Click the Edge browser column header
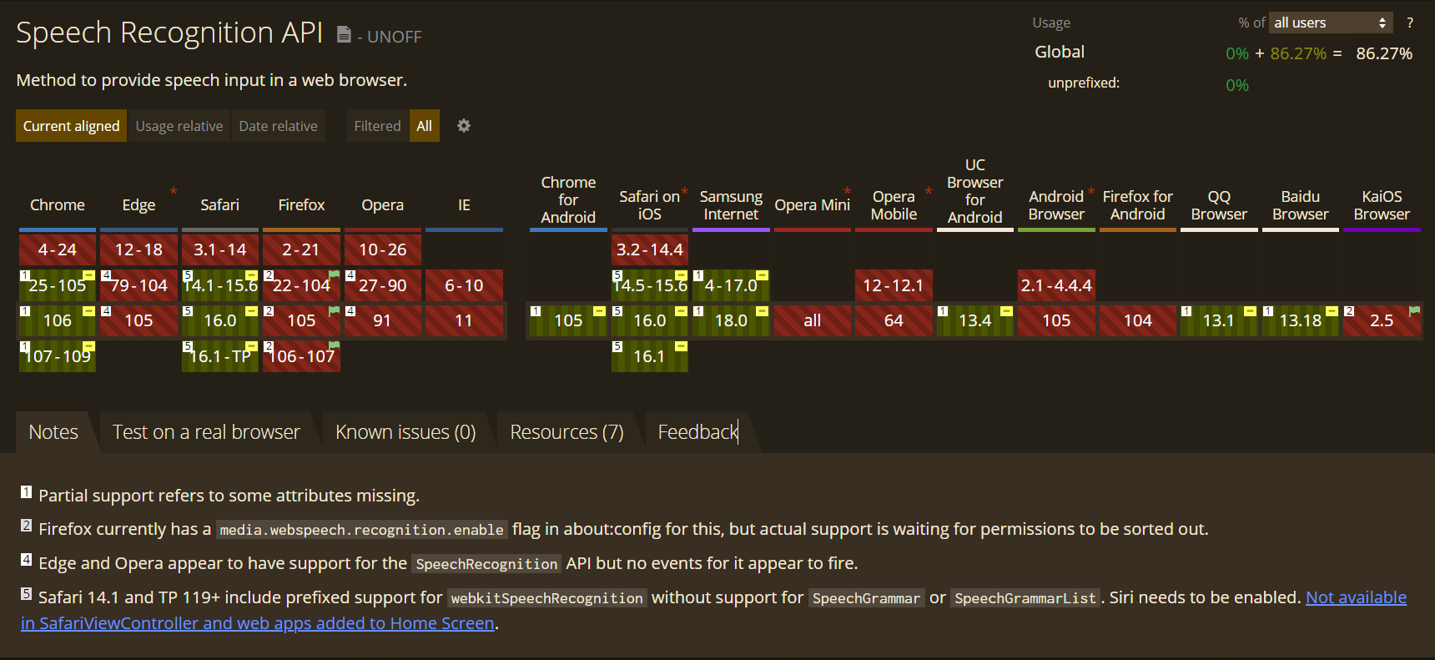Image resolution: width=1435 pixels, height=660 pixels. pos(138,205)
